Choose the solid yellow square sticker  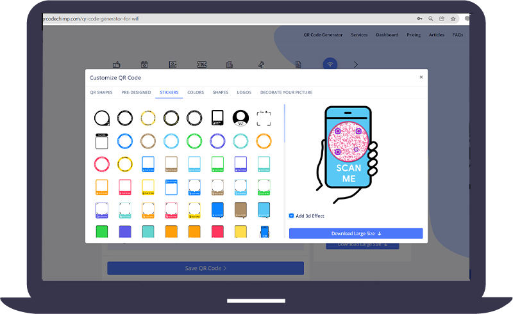pyautogui.click(x=240, y=232)
